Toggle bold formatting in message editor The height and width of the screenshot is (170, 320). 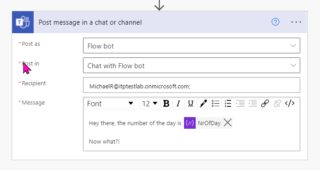(167, 104)
